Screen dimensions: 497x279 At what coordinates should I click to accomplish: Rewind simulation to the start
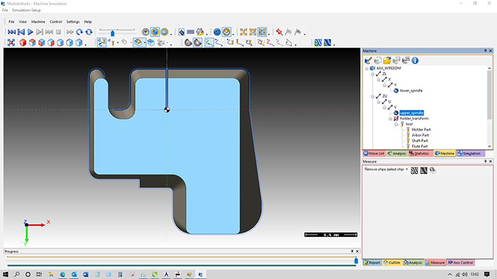coord(11,32)
